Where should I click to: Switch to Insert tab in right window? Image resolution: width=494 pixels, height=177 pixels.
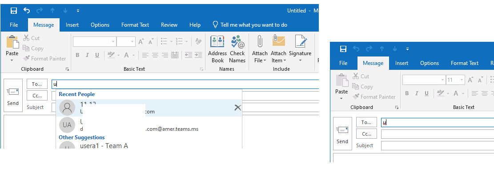[x=402, y=63]
